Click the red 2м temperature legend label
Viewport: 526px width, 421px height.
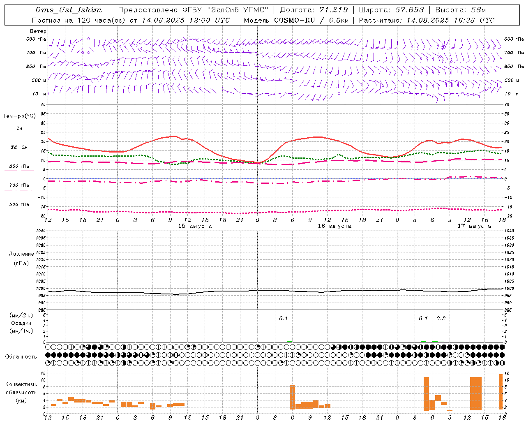(x=19, y=129)
